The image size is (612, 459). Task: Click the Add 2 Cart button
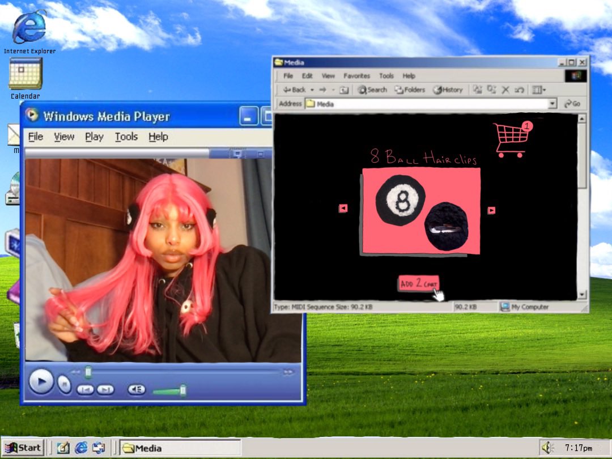click(419, 283)
